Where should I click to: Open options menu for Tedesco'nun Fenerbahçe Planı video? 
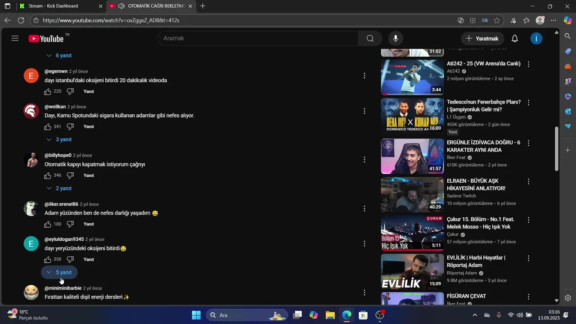tap(529, 103)
